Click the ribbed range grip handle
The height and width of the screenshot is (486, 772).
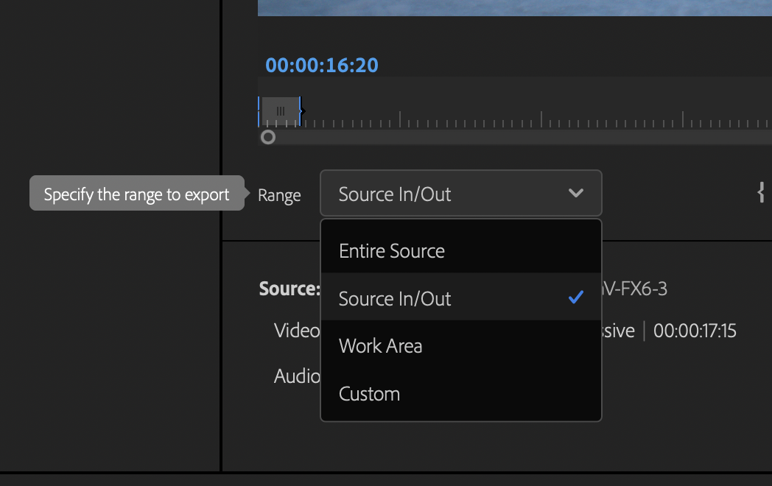click(281, 110)
